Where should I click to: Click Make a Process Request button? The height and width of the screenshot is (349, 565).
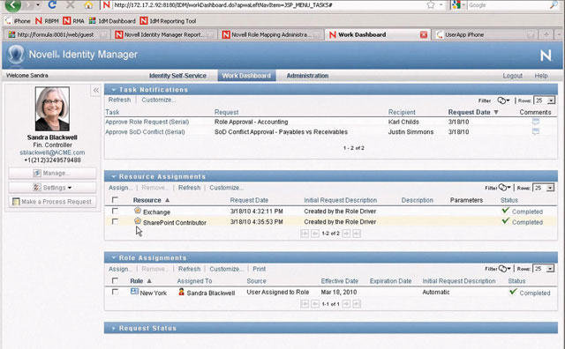(53, 202)
